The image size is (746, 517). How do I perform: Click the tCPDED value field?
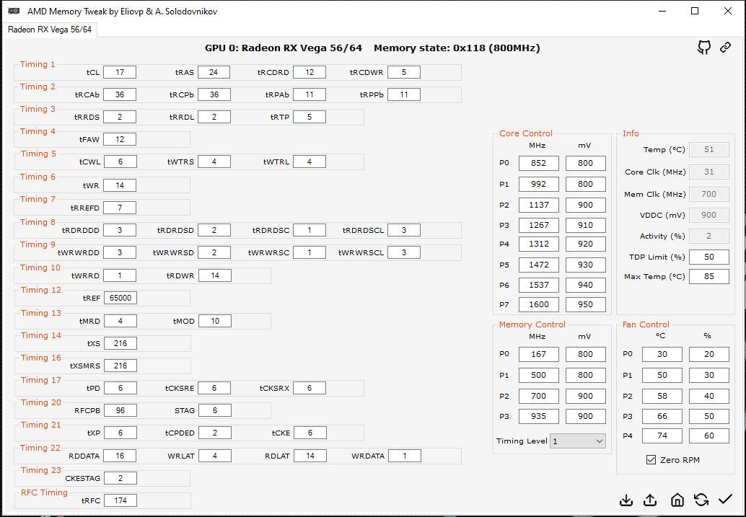click(215, 433)
